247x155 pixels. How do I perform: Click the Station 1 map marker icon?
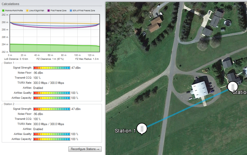click(x=142, y=128)
